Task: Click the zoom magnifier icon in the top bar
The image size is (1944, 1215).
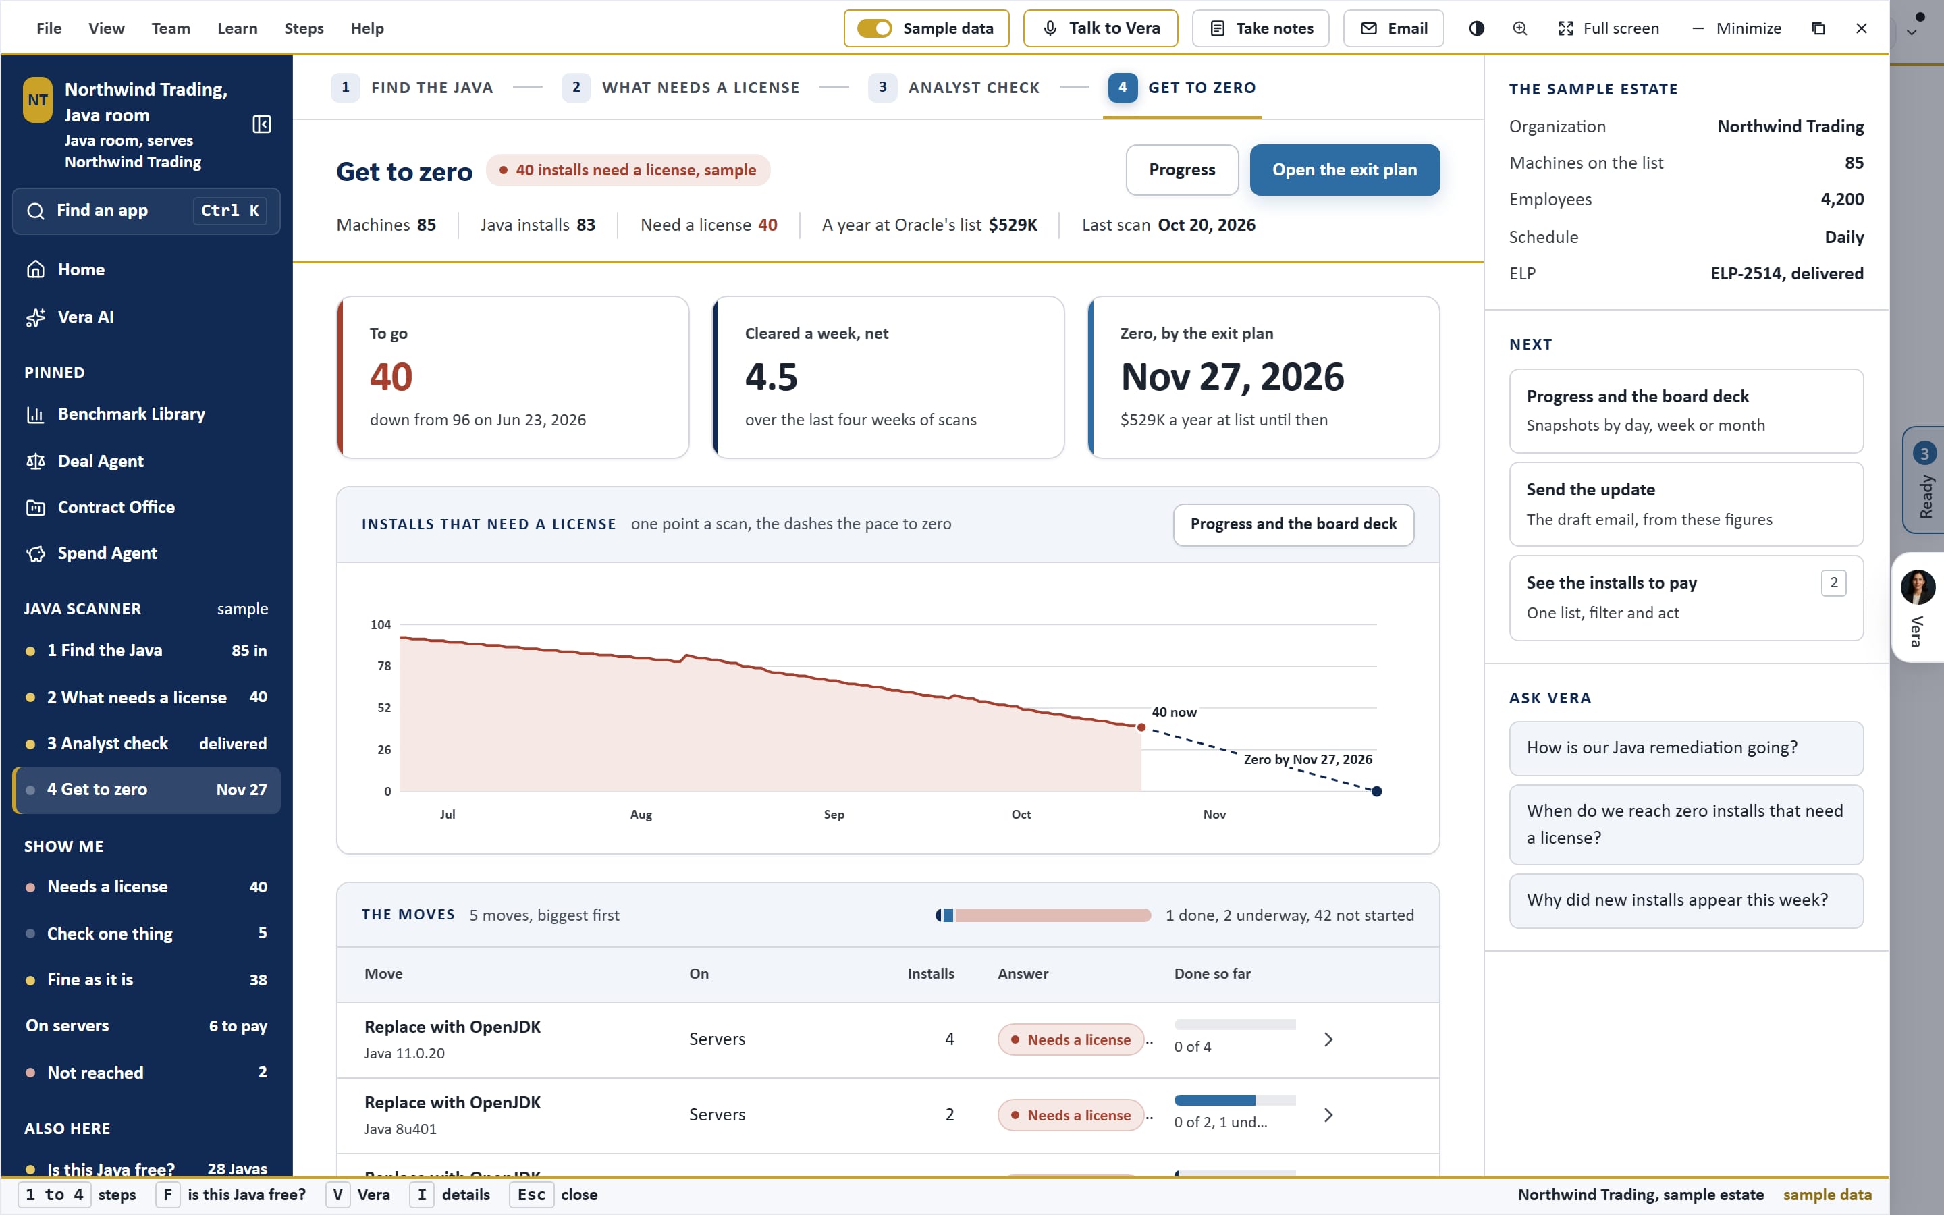Action: 1520,28
